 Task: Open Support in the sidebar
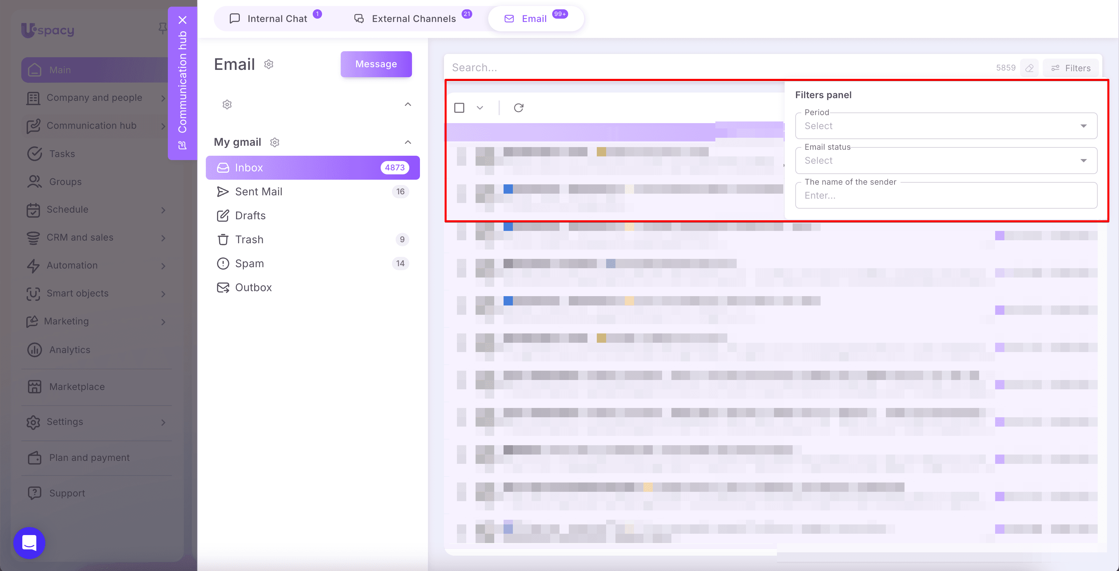67,493
